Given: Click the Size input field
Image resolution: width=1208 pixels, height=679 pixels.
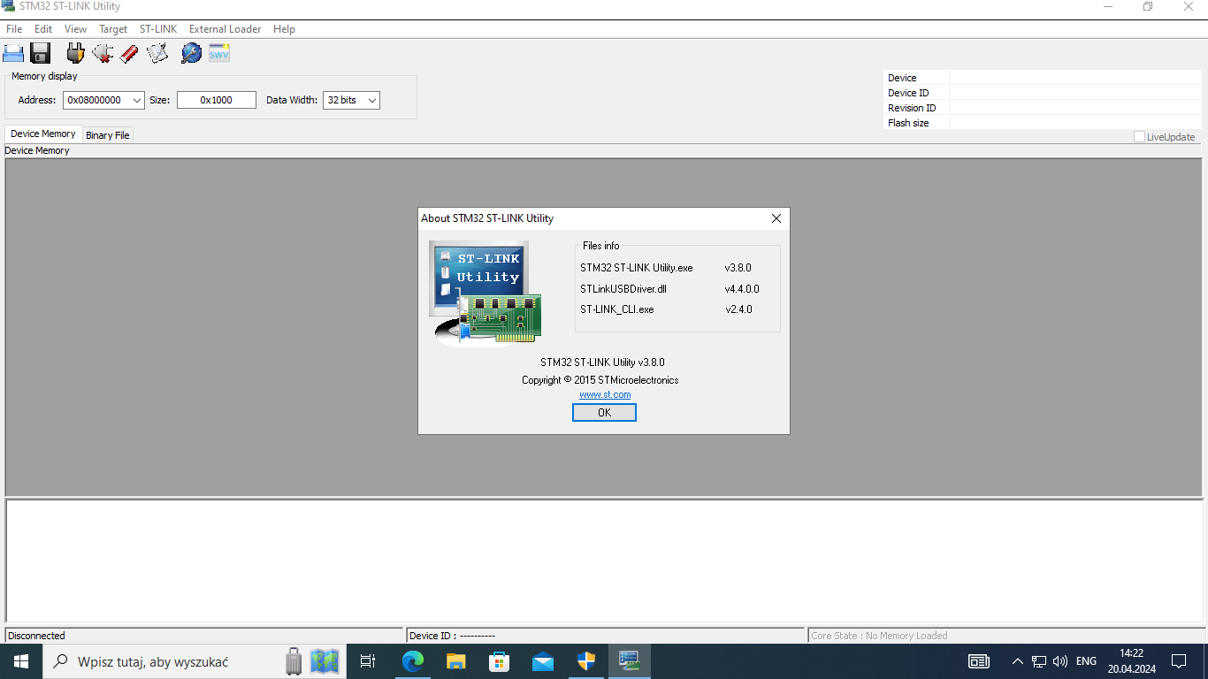Looking at the screenshot, I should (x=217, y=100).
